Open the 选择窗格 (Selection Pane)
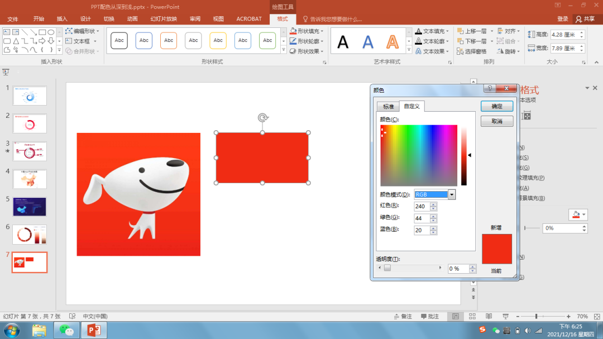603x339 pixels. click(472, 51)
